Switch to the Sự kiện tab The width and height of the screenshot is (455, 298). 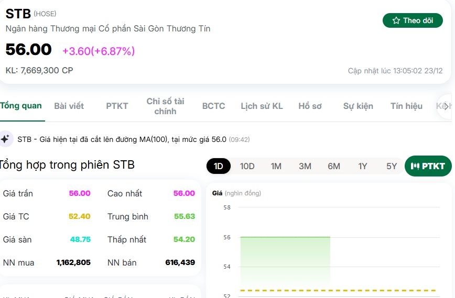point(358,106)
